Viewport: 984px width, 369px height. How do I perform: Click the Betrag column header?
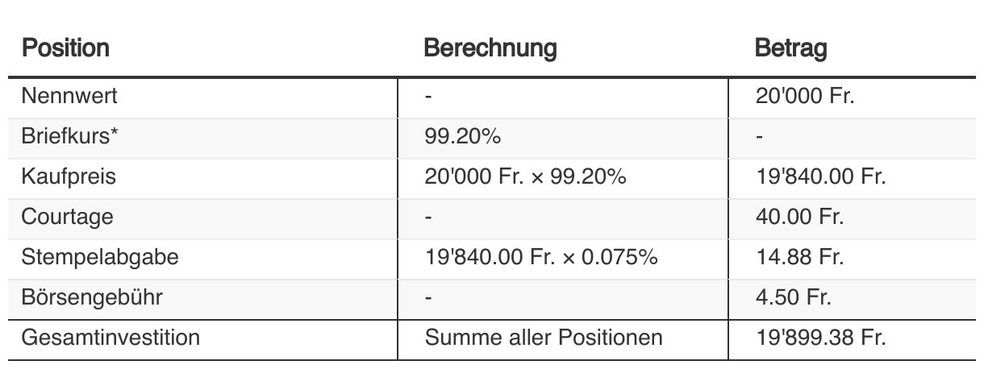[790, 49]
